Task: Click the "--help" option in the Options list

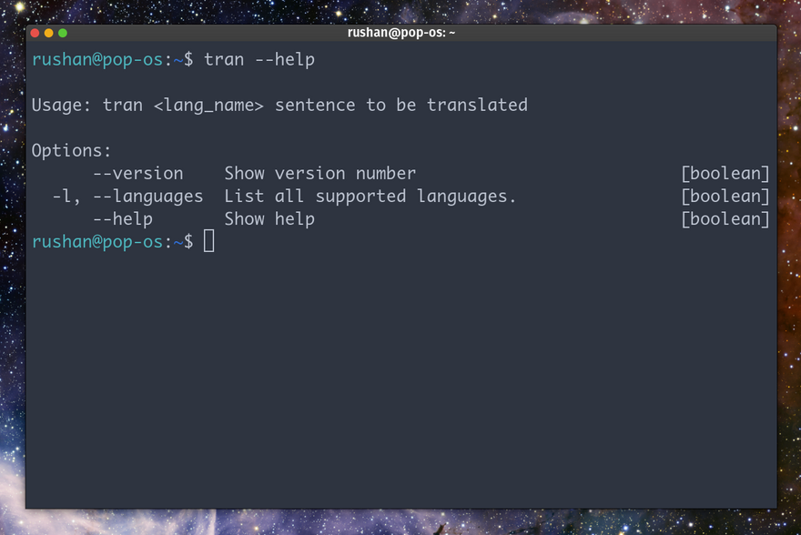Action: pos(122,219)
